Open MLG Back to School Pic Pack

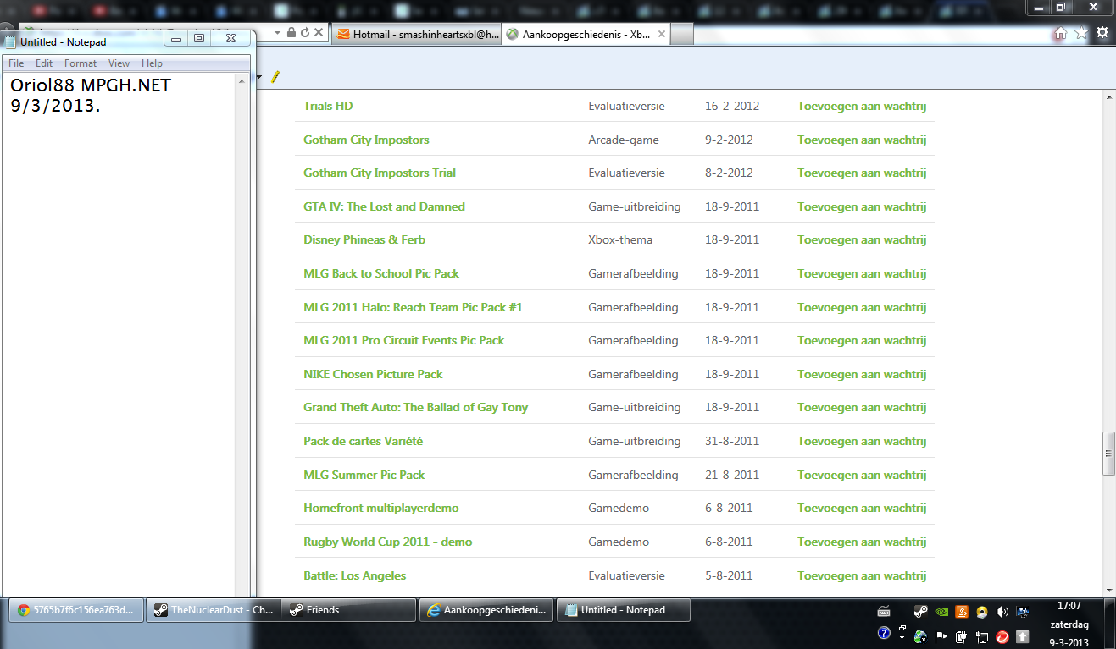tap(381, 273)
